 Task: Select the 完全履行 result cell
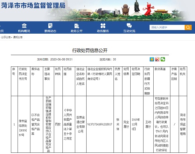[126, 124]
